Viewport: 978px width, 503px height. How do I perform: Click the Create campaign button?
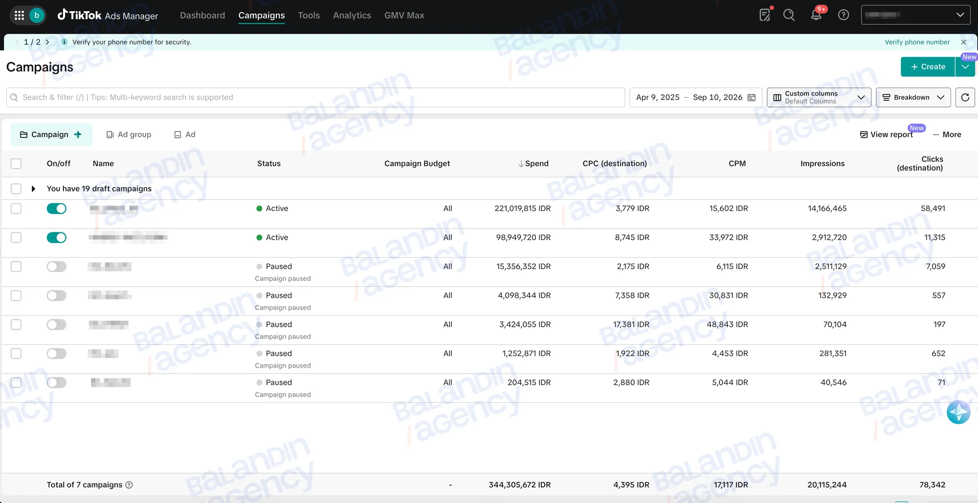coord(928,67)
